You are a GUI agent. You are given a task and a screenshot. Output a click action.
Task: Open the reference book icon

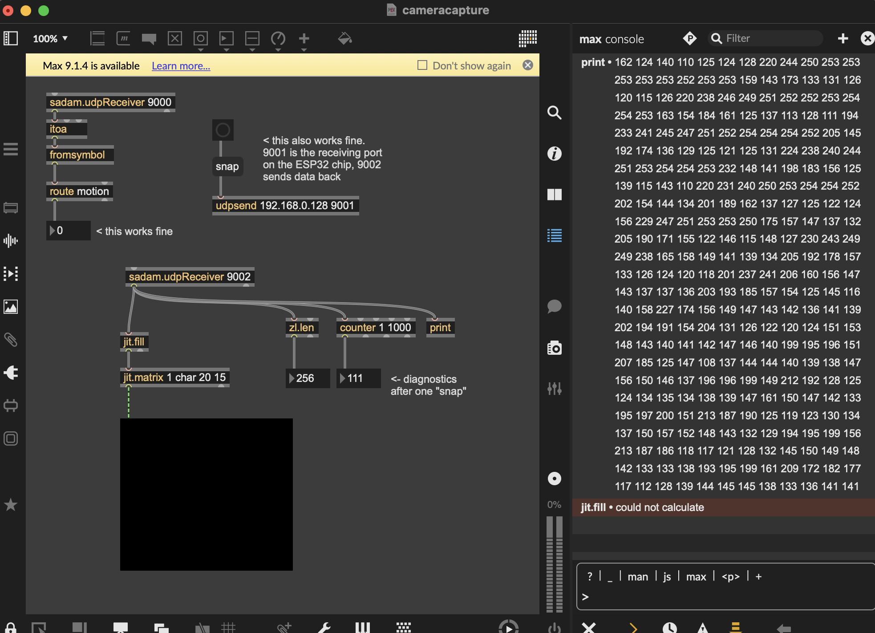click(x=554, y=195)
